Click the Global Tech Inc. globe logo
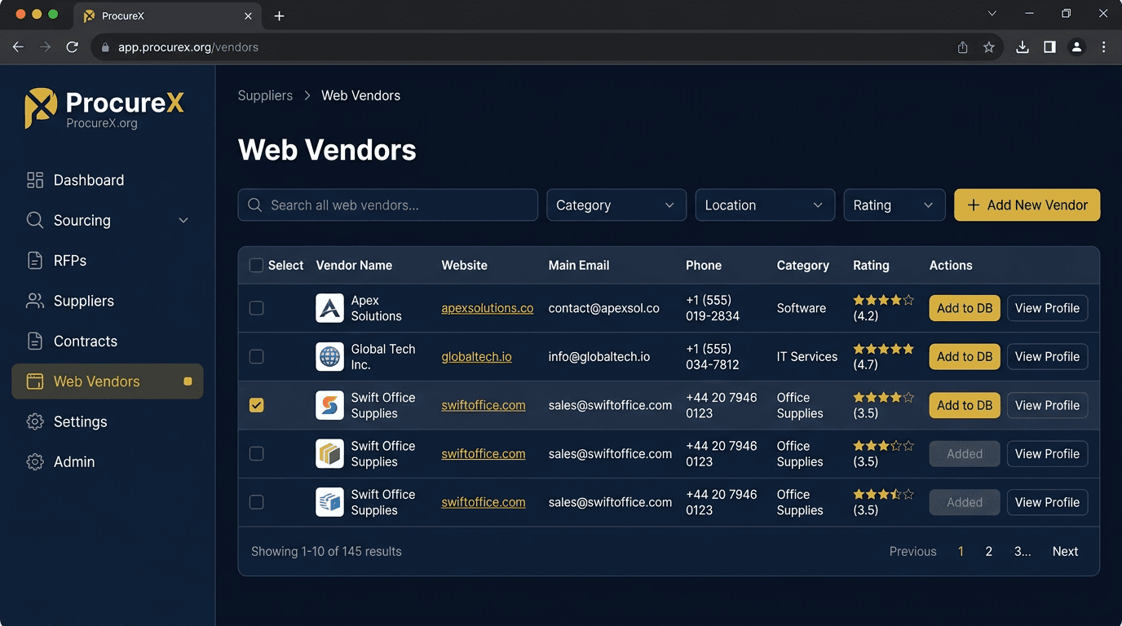 (x=329, y=356)
